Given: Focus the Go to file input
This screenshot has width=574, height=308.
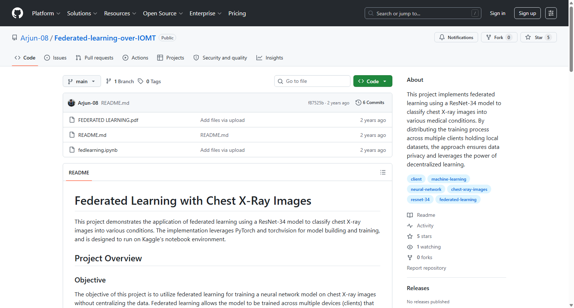Looking at the screenshot, I should coord(312,81).
